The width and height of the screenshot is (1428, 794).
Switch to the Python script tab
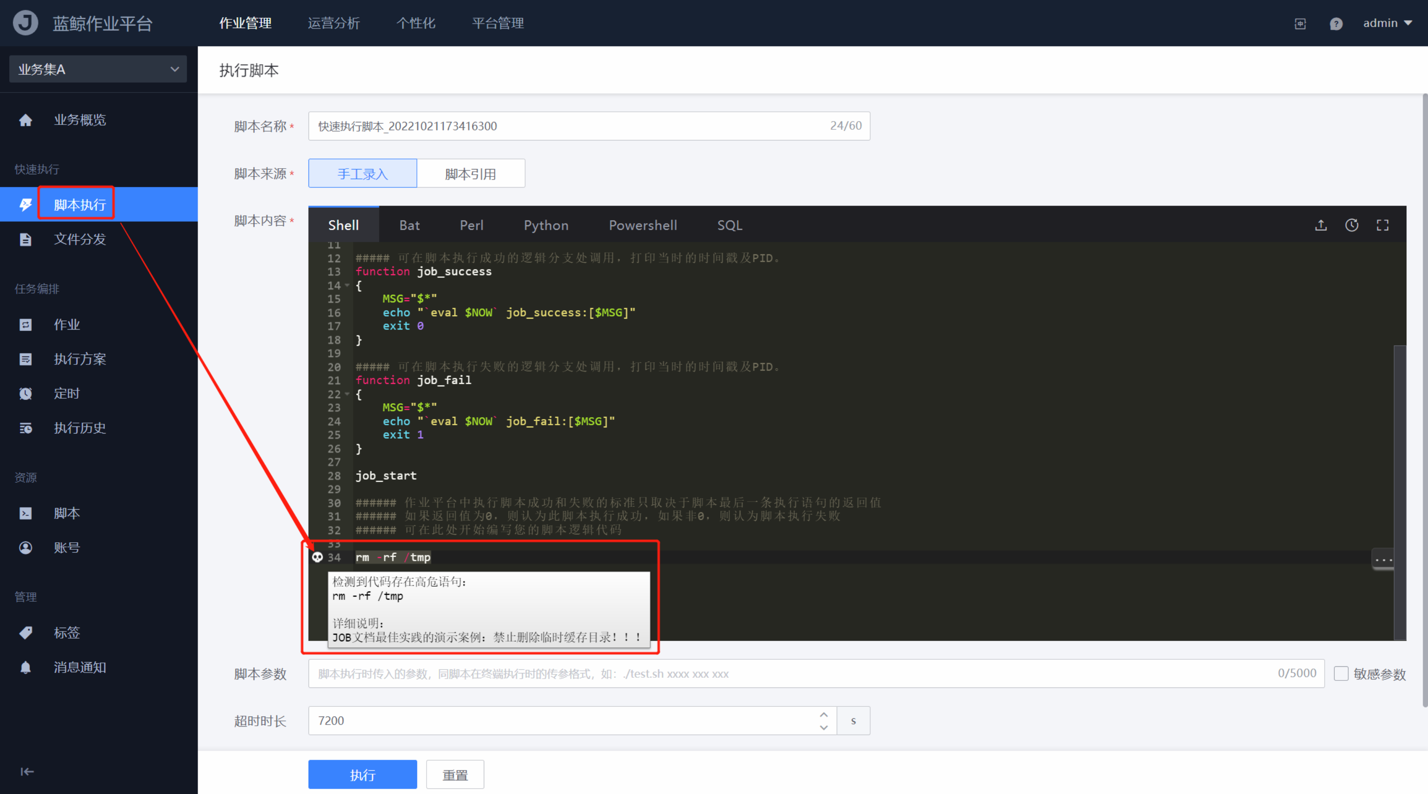[545, 225]
